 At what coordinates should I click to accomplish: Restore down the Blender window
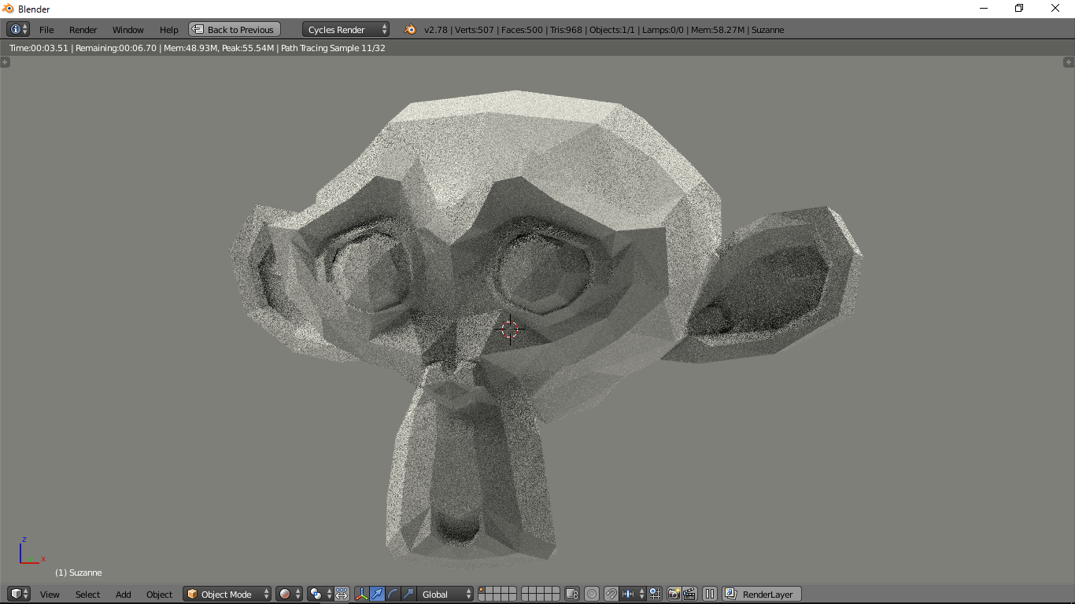[1019, 9]
